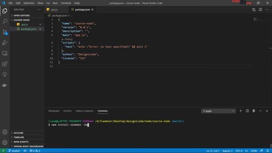Image resolution: width=272 pixels, height=153 pixels.
Task: Click the Explorer more actions ellipsis
Action: click(x=39, y=9)
